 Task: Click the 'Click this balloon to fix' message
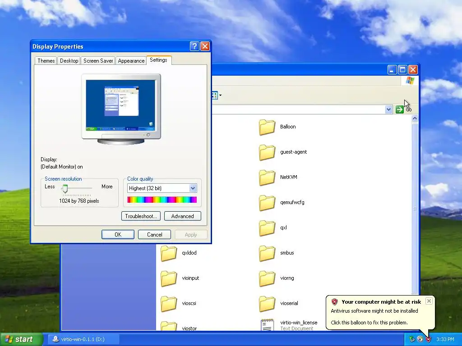coord(369,323)
